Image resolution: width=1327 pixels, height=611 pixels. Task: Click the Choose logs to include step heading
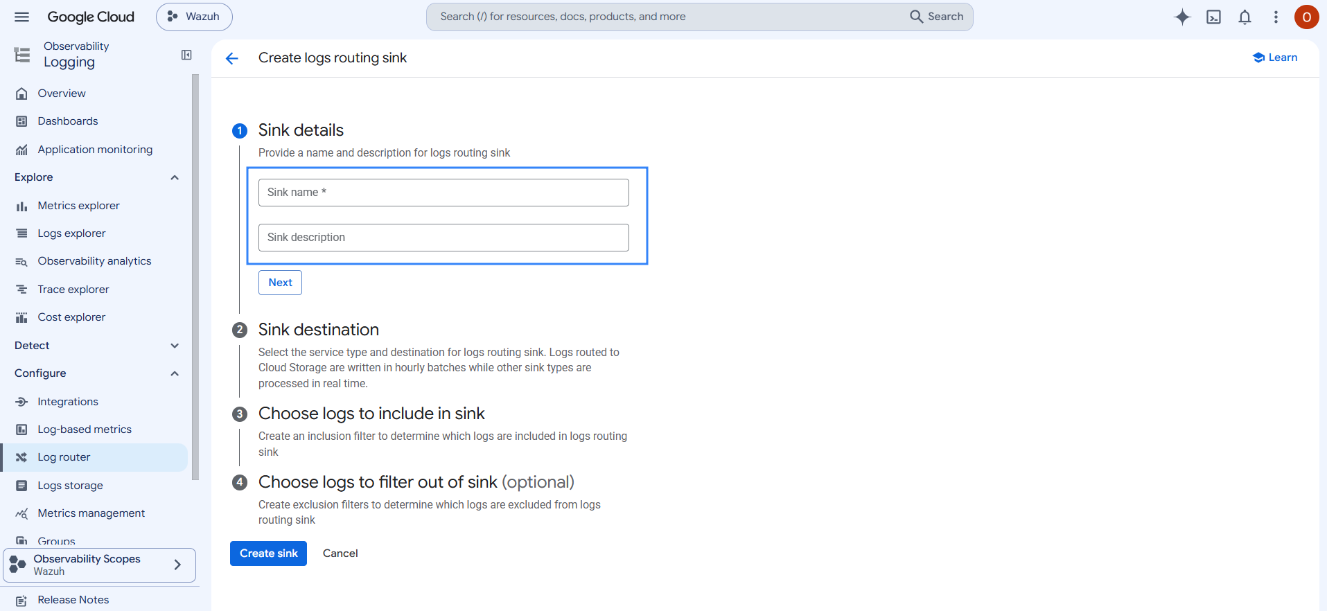pos(371,414)
